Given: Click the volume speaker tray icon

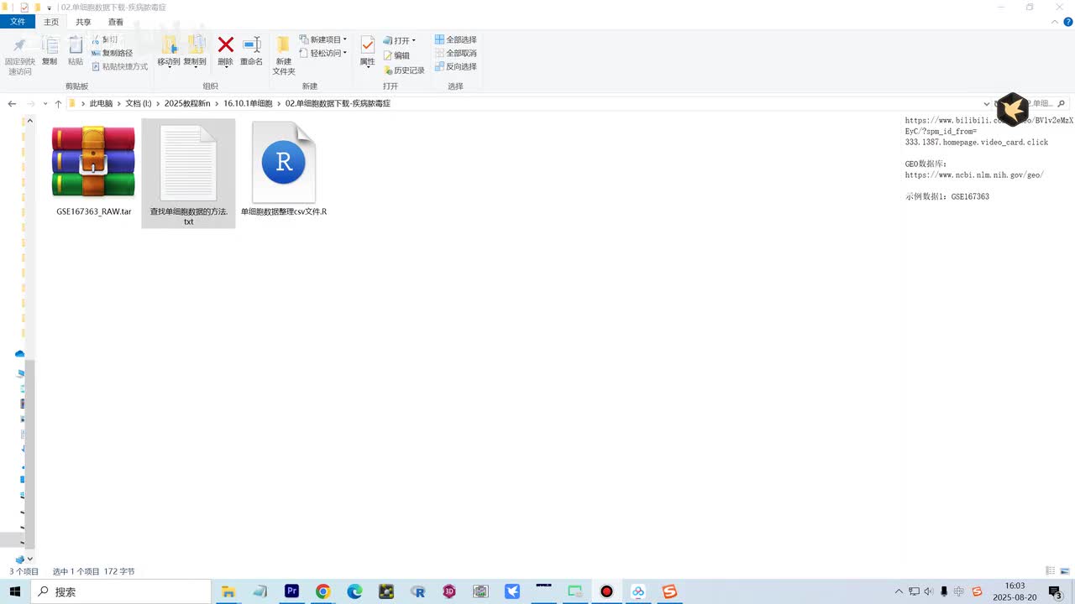Looking at the screenshot, I should (x=929, y=591).
